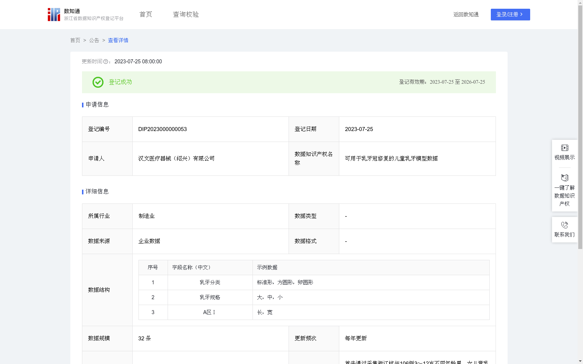Select applicant 汉文医疗器械（绍兴）有限公司

[176, 159]
